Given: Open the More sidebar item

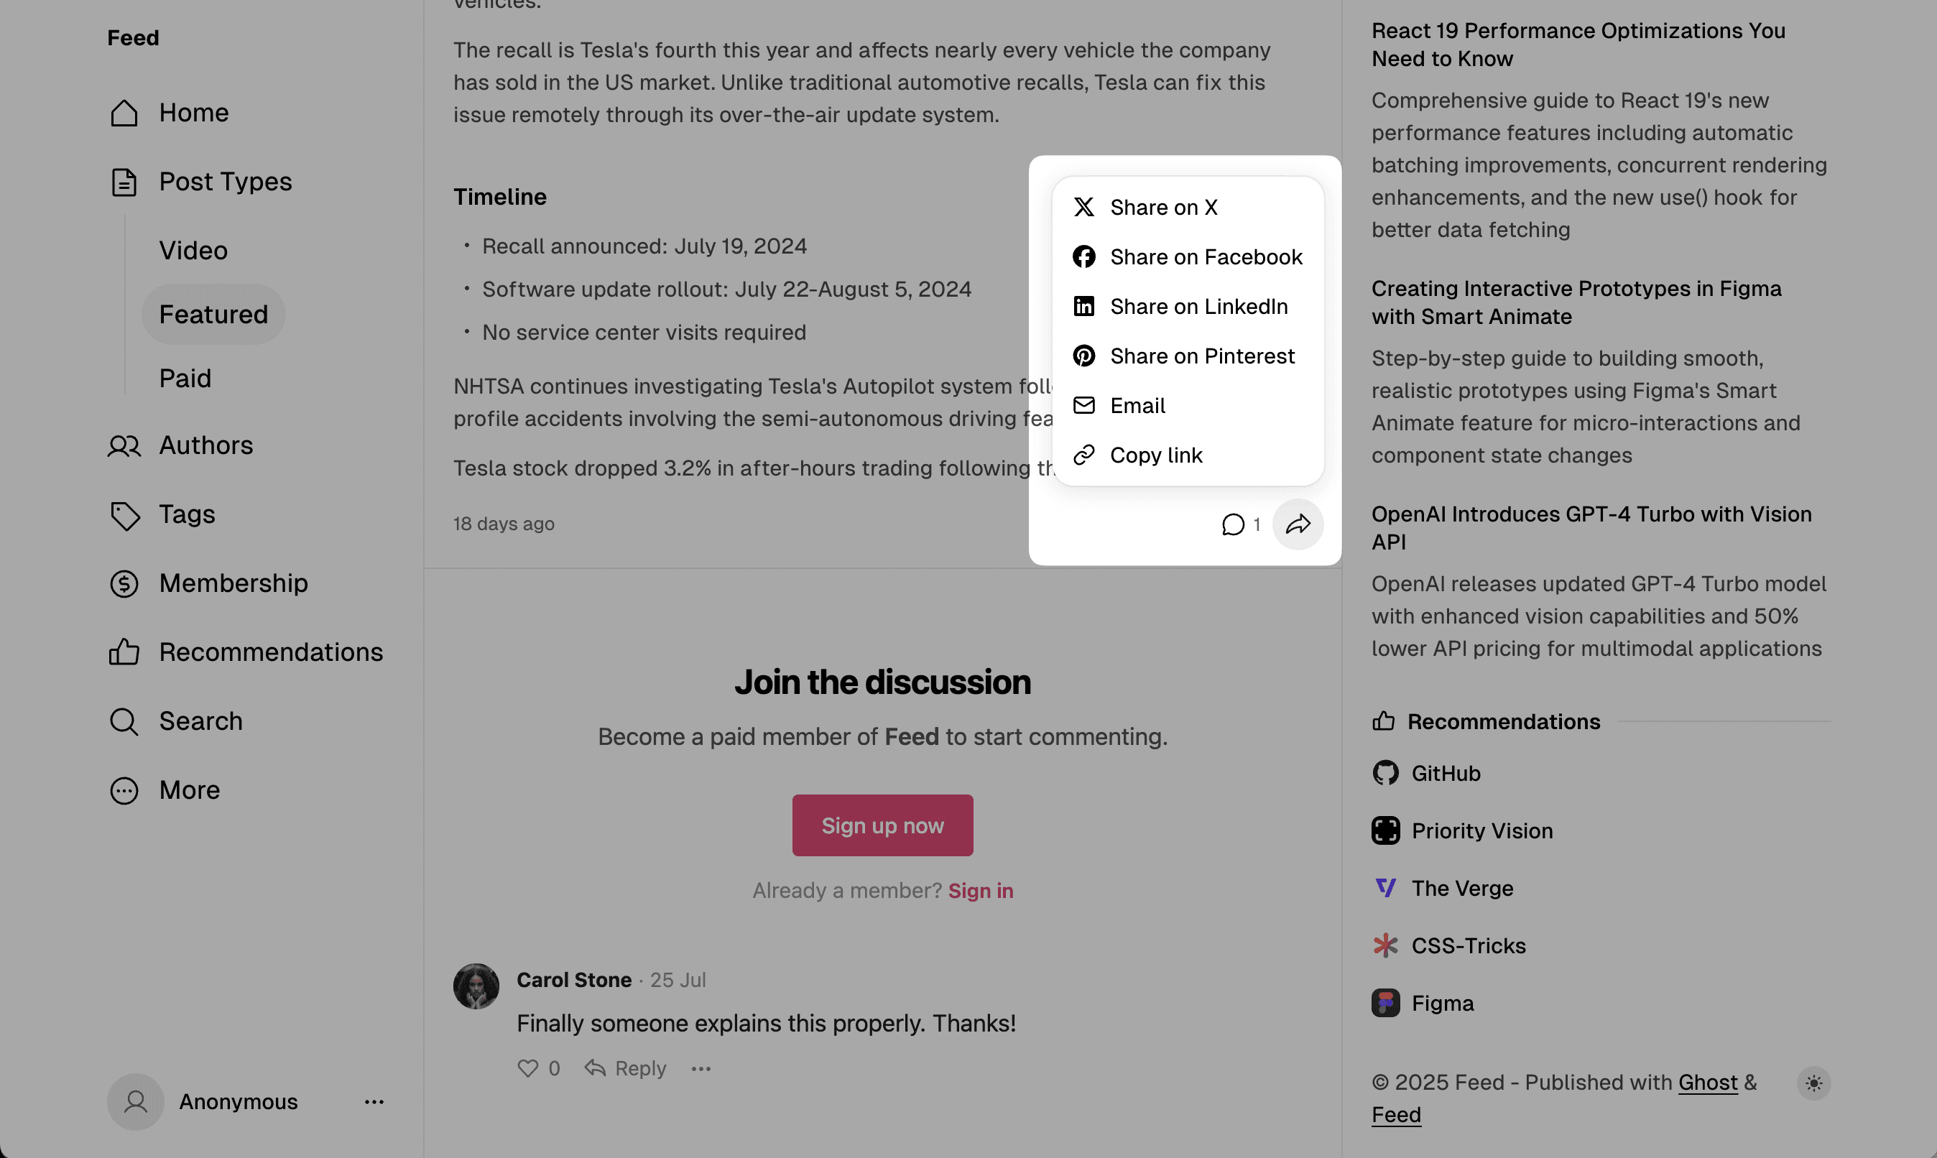Looking at the screenshot, I should [190, 789].
